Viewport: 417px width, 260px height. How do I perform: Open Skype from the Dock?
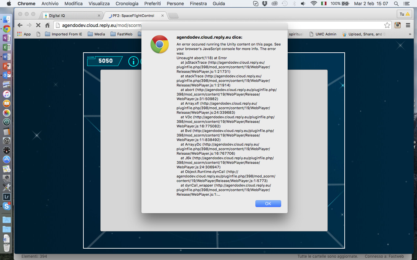(x=6, y=206)
